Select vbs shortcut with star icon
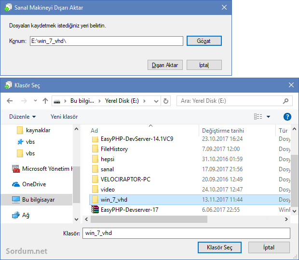Viewport: 299px width, 260px height. (x=30, y=142)
